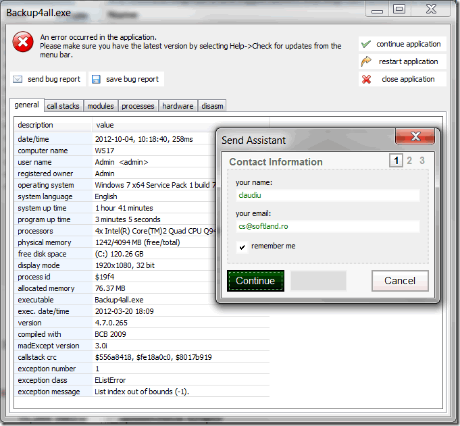The height and width of the screenshot is (426, 460).
Task: Open the modules tab
Action: (101, 106)
